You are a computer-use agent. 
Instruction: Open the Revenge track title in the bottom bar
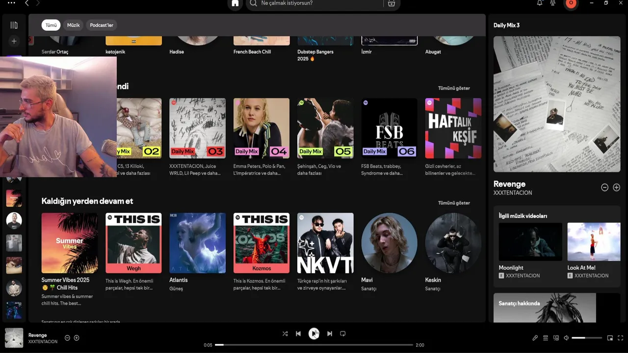[38, 335]
